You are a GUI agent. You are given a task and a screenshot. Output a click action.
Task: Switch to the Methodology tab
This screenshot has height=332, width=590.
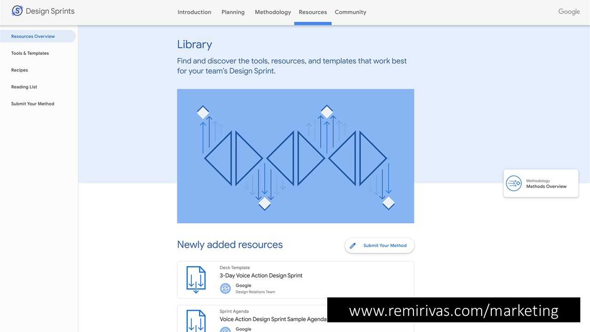tap(273, 12)
